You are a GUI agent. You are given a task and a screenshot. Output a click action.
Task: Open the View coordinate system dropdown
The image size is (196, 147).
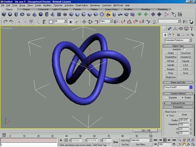[x=106, y=21]
